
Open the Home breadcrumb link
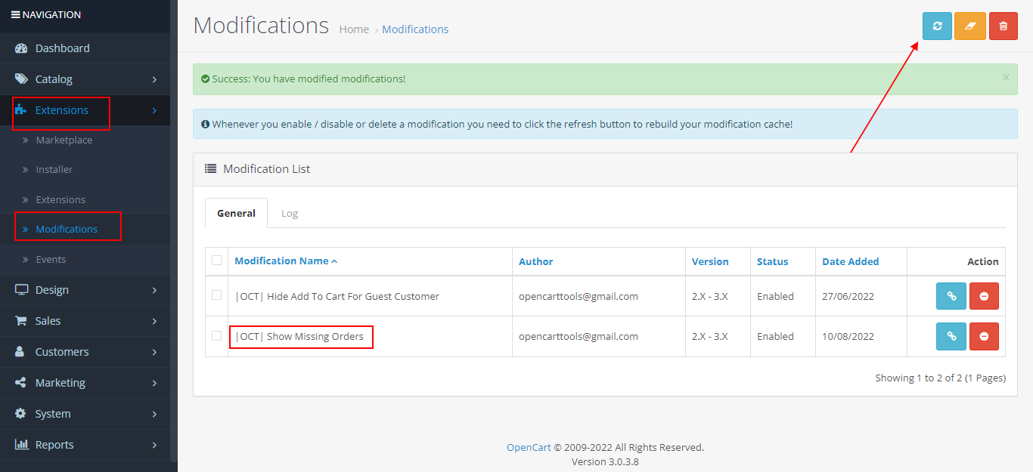[354, 29]
